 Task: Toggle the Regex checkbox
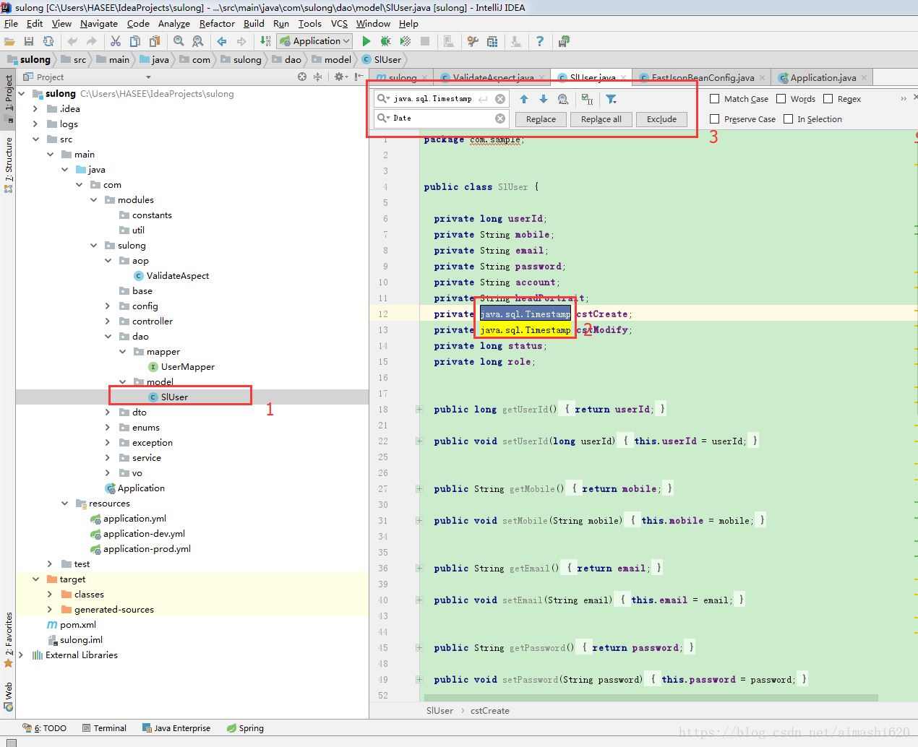click(x=828, y=99)
